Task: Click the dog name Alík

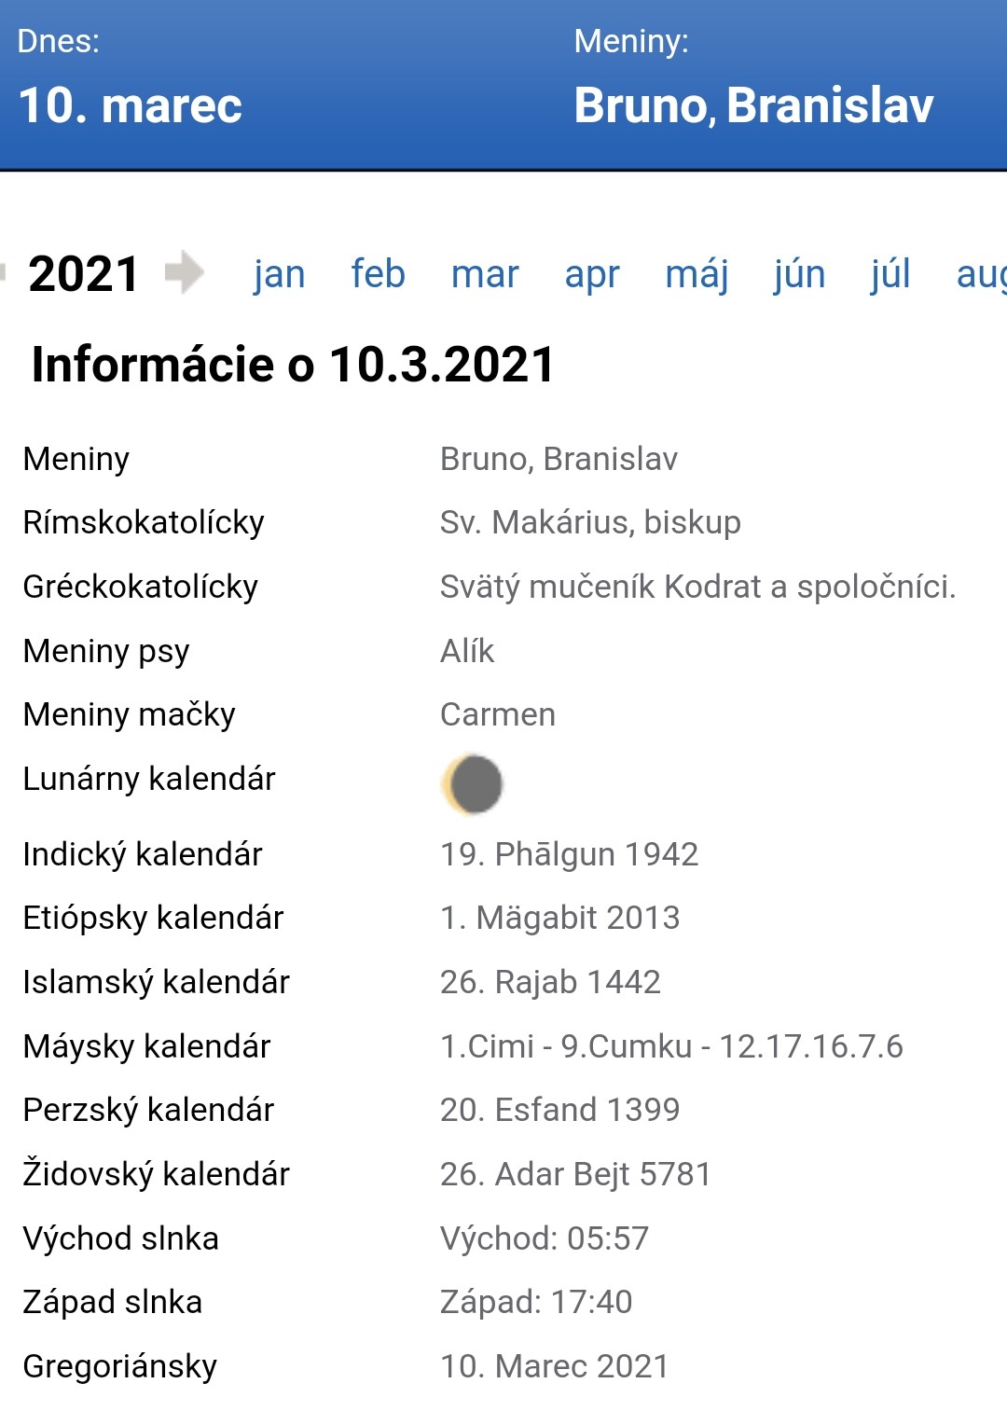Action: point(467,651)
